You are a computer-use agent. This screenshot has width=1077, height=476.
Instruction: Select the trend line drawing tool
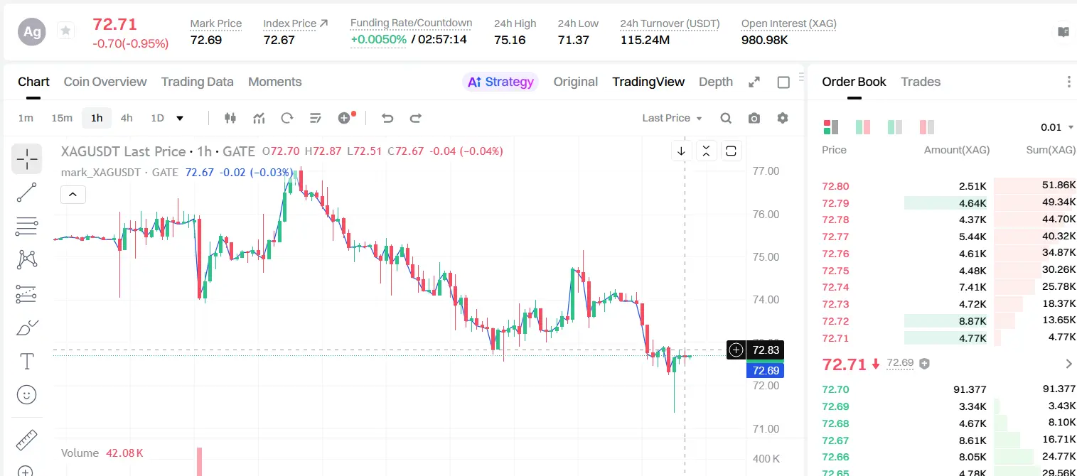26,193
